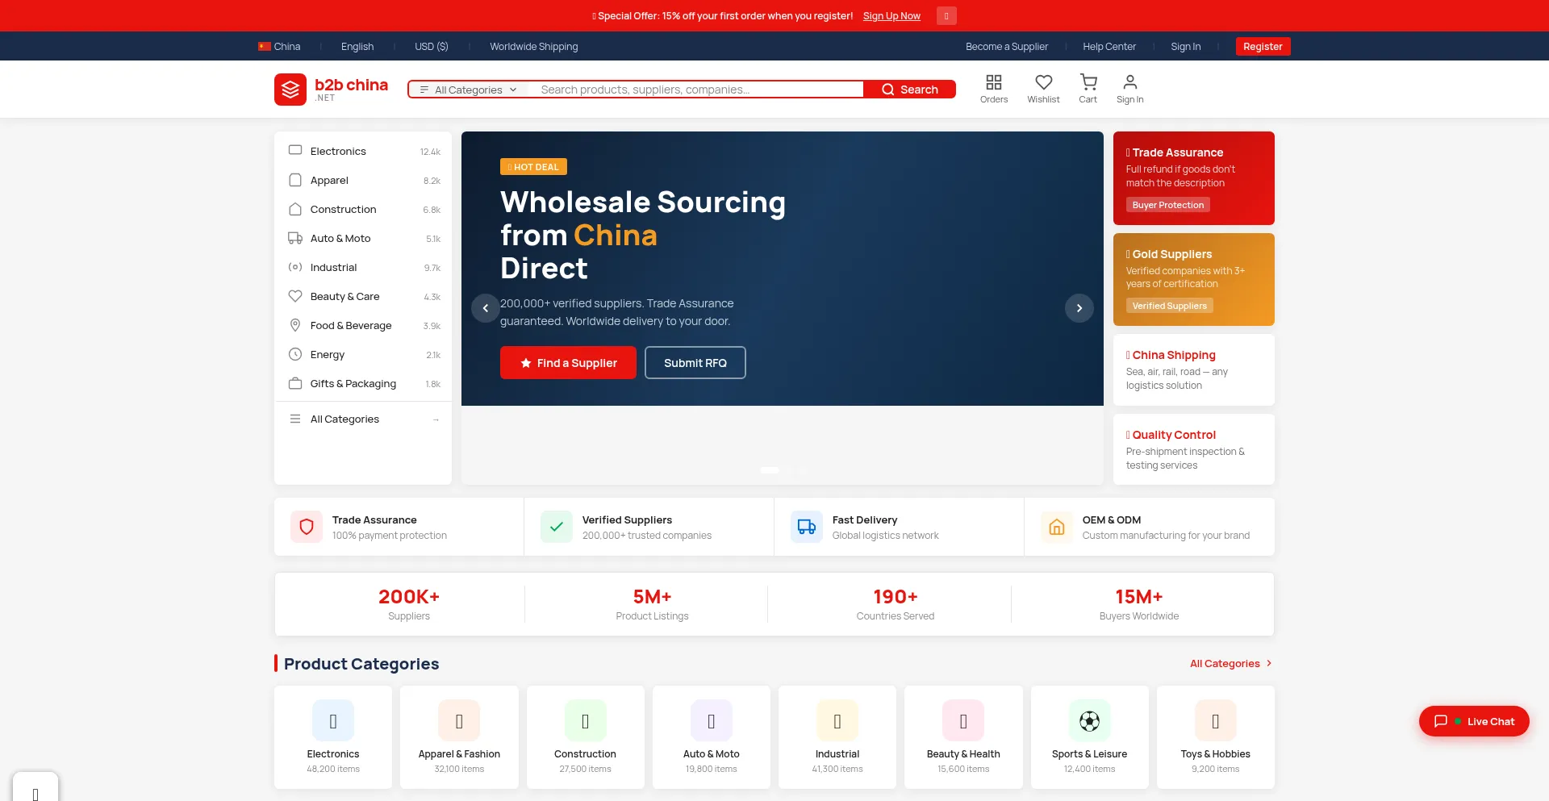Screen dimensions: 1549x801
Task: Select Industrial in sidebar list
Action: tap(363, 267)
